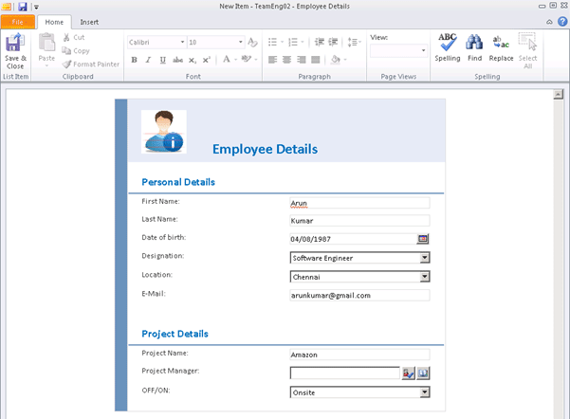This screenshot has width=570, height=419.
Task: Click the quick access Save icon
Action: pyautogui.click(x=23, y=7)
